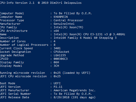Click the Xeon E3-1231 v3 processor name
This screenshot has height=102, width=136.
tap(89, 34)
